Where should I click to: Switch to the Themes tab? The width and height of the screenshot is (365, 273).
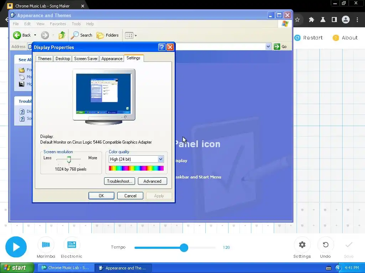[x=45, y=59]
